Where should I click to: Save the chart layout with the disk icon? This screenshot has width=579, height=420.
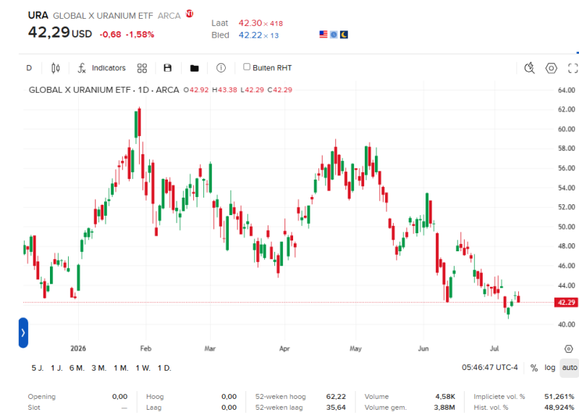point(168,68)
